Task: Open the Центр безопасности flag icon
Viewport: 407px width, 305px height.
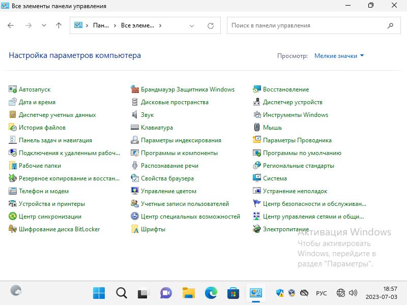Action: 257,204
